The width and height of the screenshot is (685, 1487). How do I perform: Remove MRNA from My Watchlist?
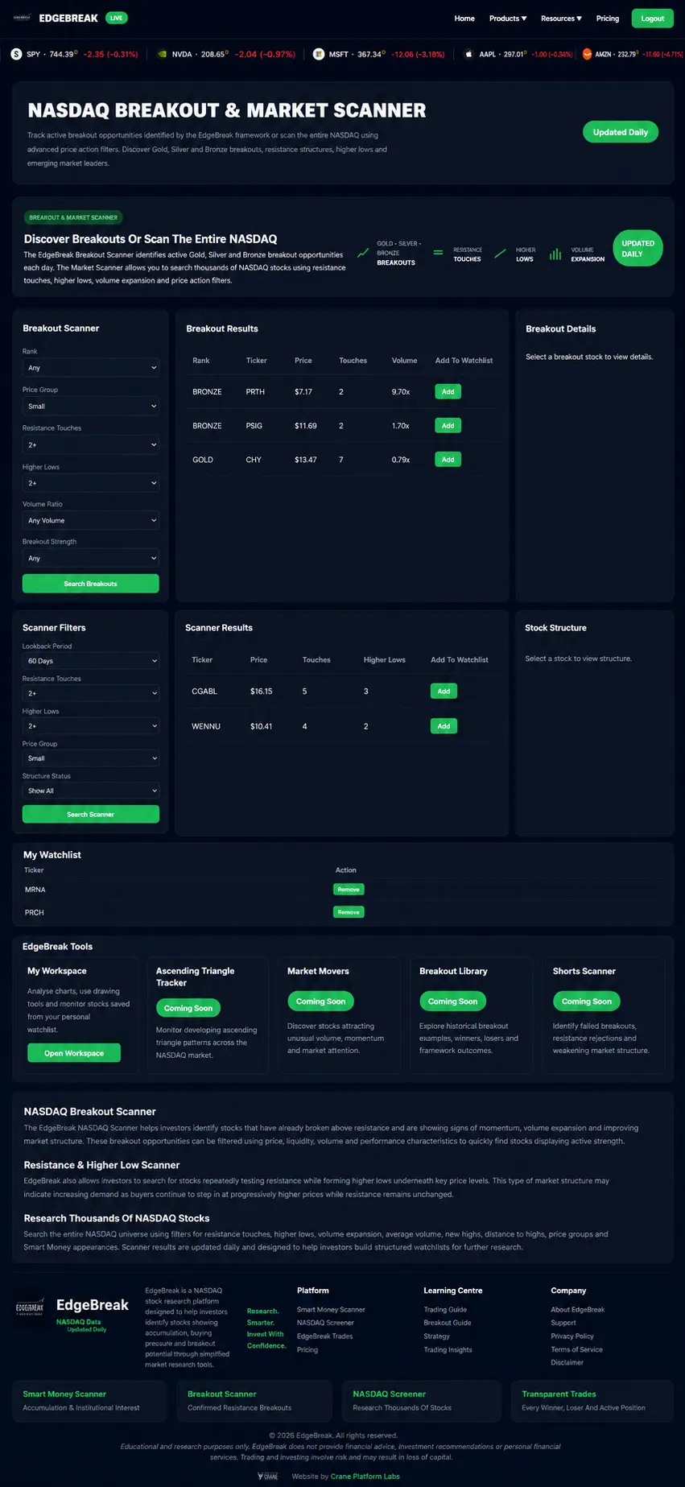(349, 890)
